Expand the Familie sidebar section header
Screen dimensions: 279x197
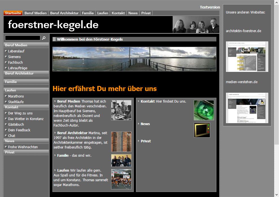[11, 82]
